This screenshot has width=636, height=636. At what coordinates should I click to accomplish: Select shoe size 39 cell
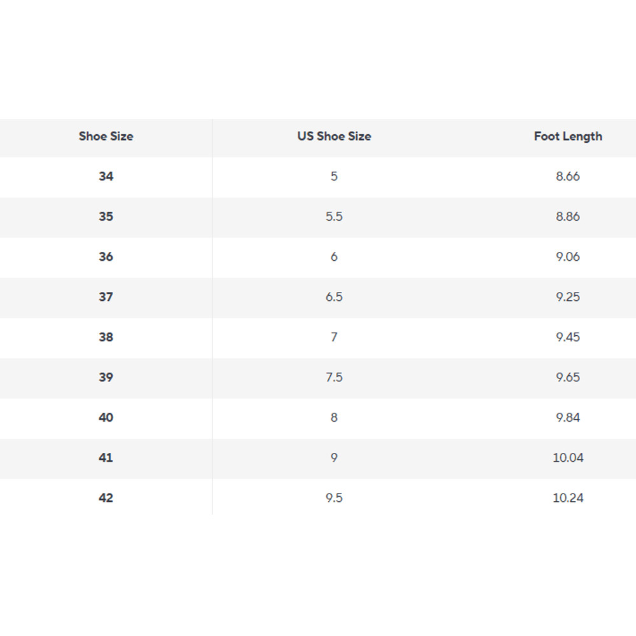click(106, 377)
